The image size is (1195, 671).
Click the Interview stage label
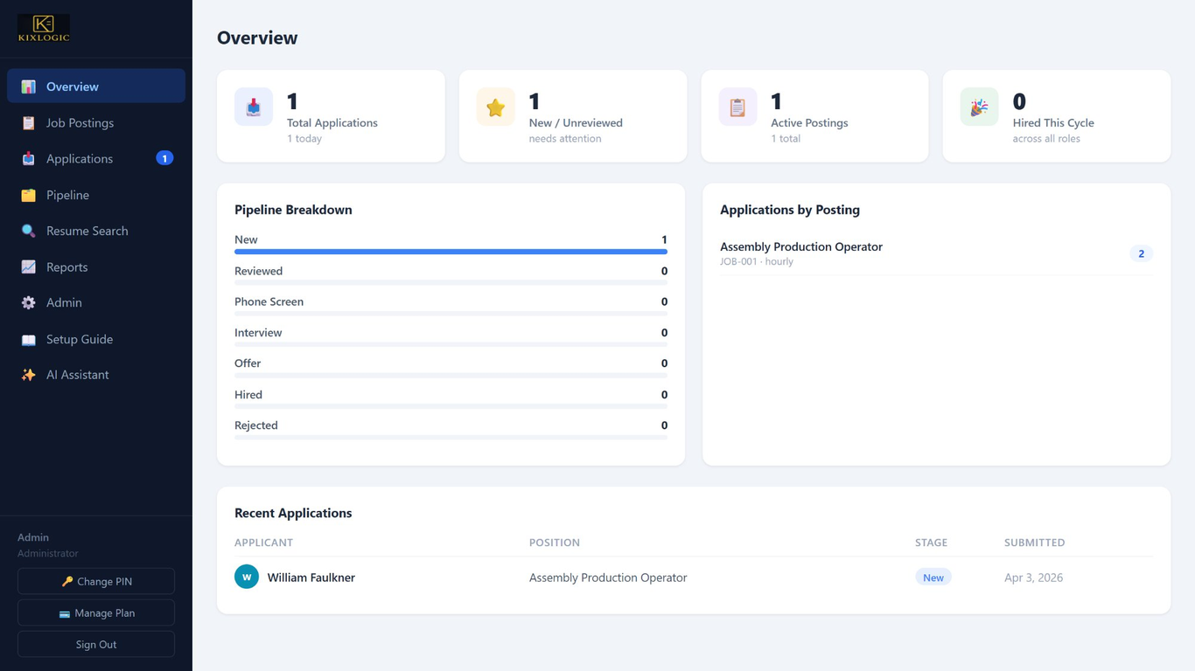click(258, 333)
